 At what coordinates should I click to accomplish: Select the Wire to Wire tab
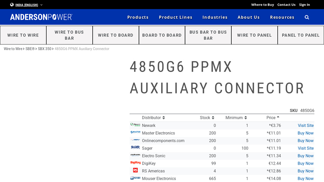coord(23,35)
